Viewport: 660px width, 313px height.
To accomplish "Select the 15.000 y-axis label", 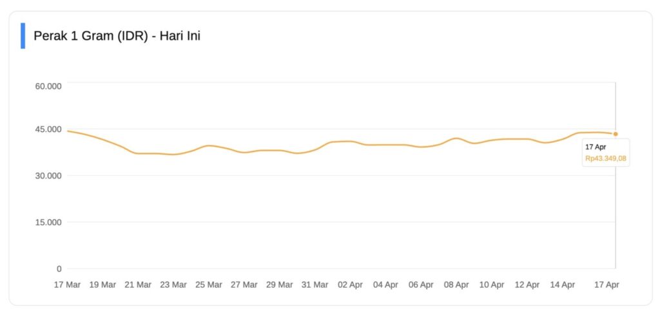I will pyautogui.click(x=48, y=222).
